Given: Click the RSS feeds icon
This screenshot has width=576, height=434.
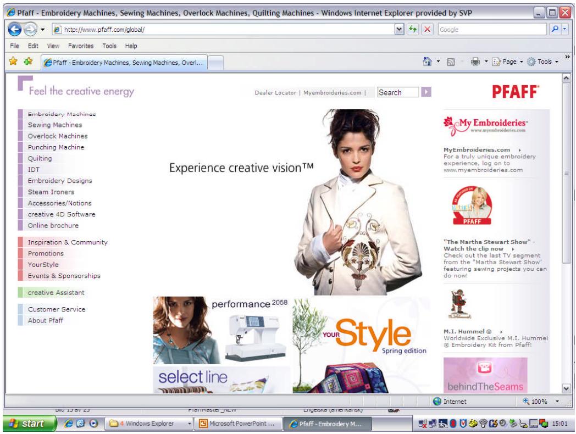Looking at the screenshot, I should pyautogui.click(x=451, y=62).
